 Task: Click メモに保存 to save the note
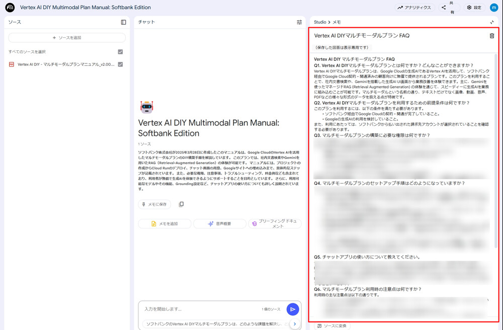154,203
